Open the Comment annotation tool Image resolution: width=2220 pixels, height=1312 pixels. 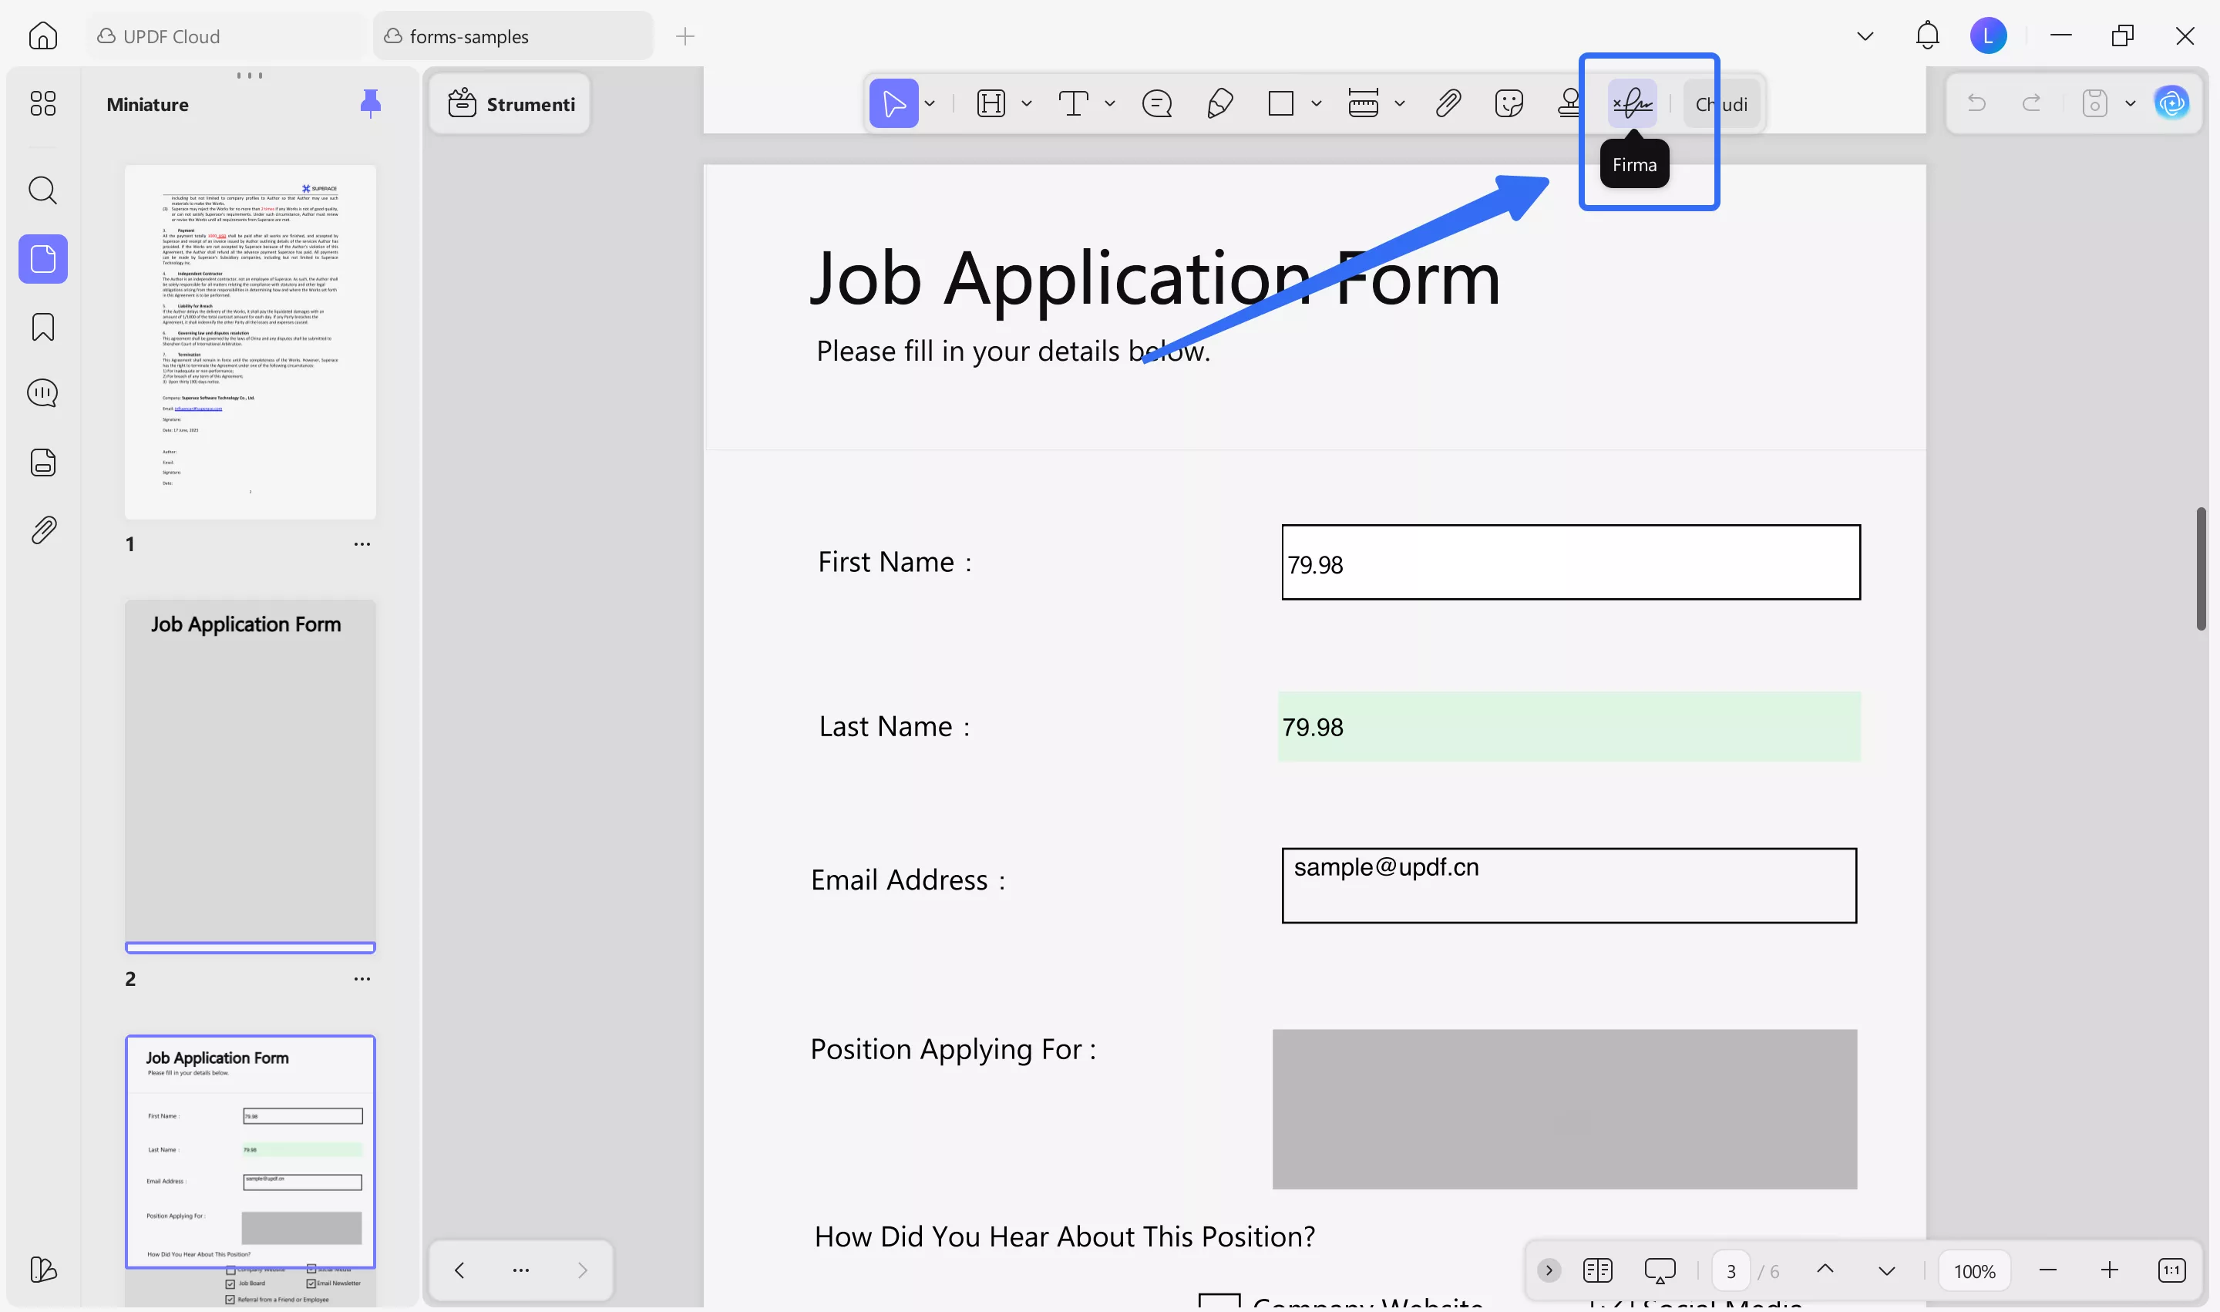tap(1156, 103)
